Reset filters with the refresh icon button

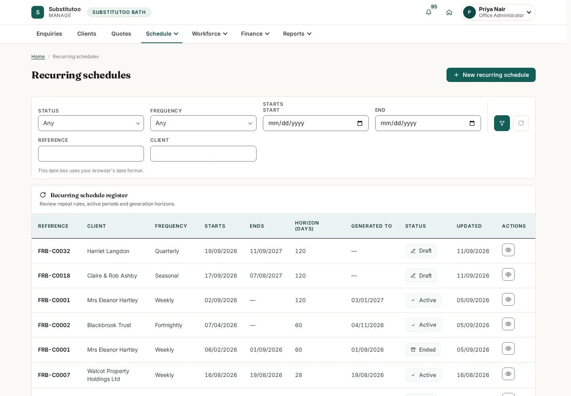point(521,123)
